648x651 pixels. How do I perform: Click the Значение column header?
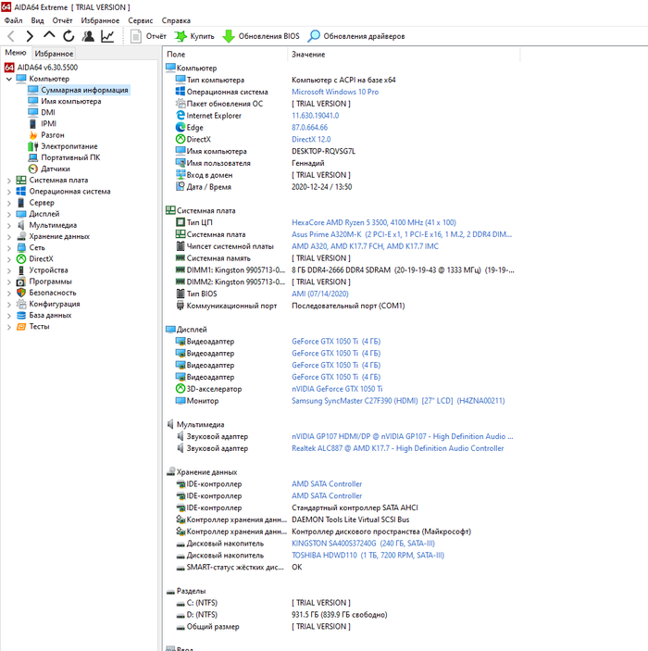(x=308, y=56)
